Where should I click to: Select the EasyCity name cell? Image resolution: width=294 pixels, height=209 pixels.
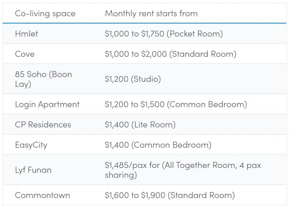31,145
